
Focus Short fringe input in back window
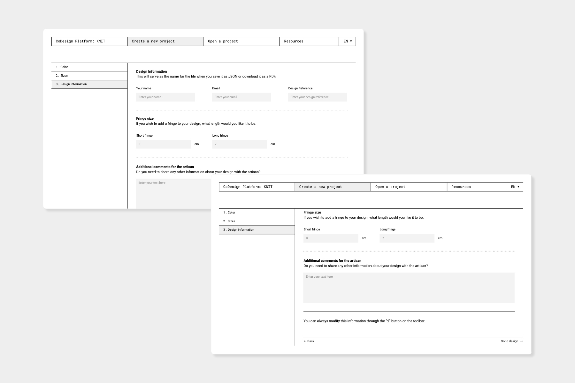coord(163,144)
